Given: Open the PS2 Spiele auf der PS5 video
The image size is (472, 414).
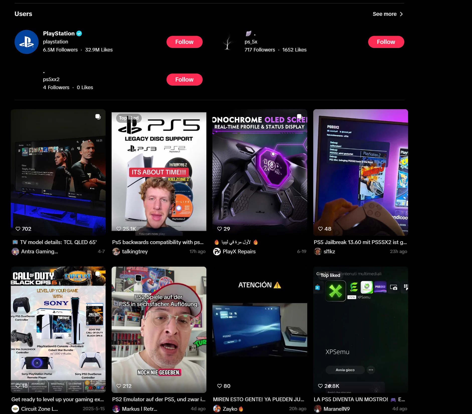Looking at the screenshot, I should [159, 330].
